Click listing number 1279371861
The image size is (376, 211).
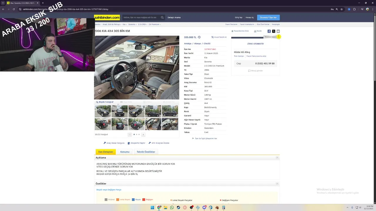click(210, 49)
